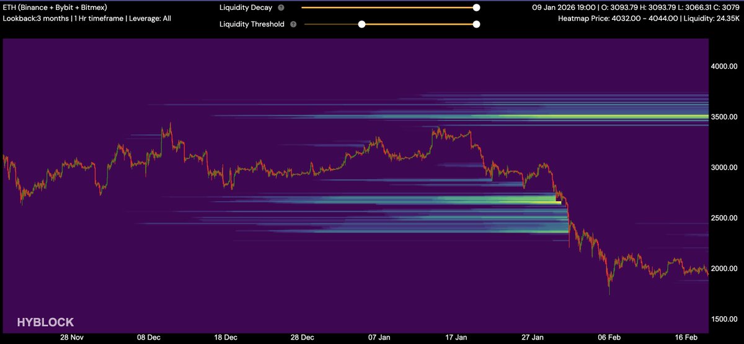Click the Liquidity Decay label
This screenshot has height=344, width=744.
click(246, 8)
